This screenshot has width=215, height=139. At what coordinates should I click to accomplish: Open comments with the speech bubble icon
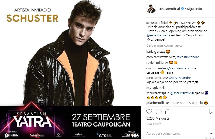158,112
